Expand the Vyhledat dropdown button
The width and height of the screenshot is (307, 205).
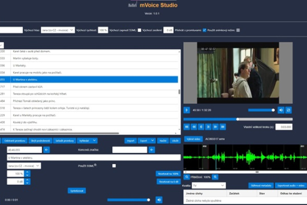click(87, 141)
